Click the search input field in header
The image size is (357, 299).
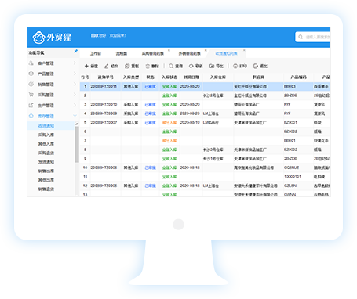point(313,37)
